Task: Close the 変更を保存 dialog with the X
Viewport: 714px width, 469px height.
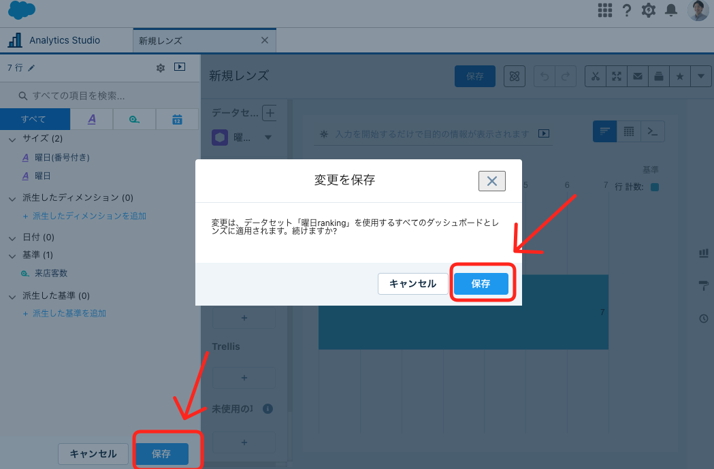Action: [492, 181]
